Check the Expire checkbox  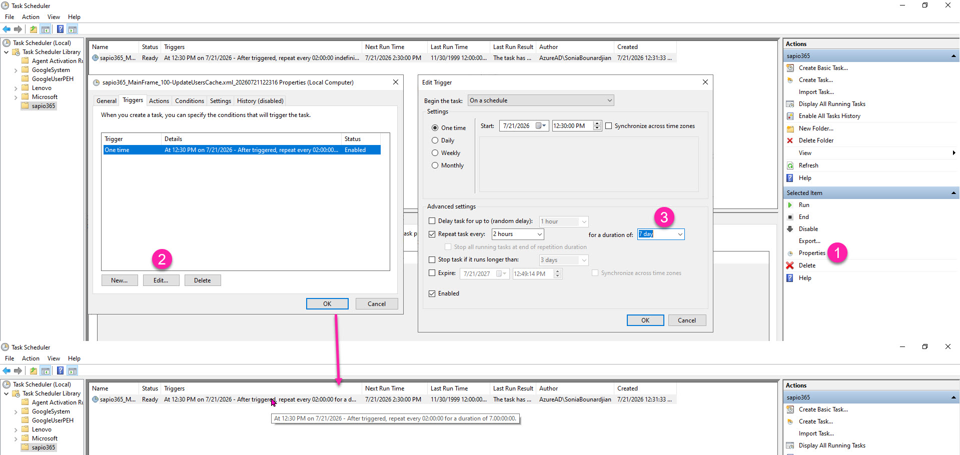(432, 273)
